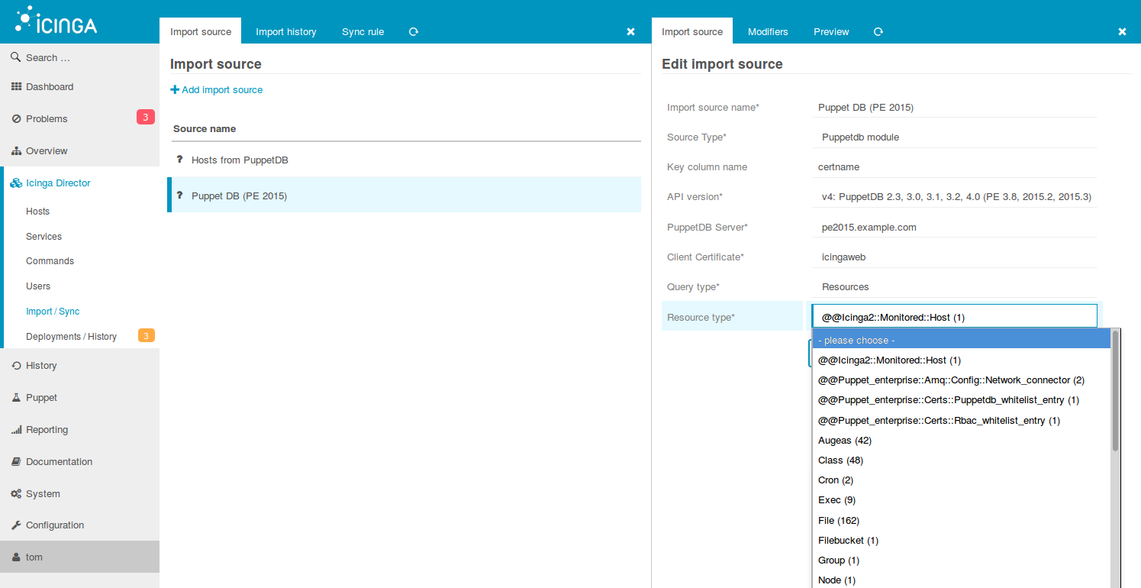
Task: Open Hosts in Director submenu
Action: click(37, 211)
